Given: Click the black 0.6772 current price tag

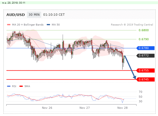Looking at the screenshot, I should click(145, 55).
